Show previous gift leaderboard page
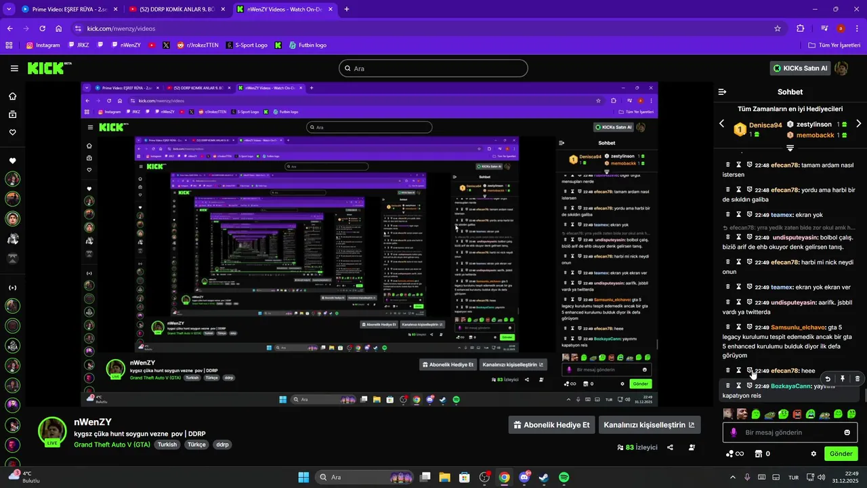This screenshot has height=488, width=867. click(721, 124)
